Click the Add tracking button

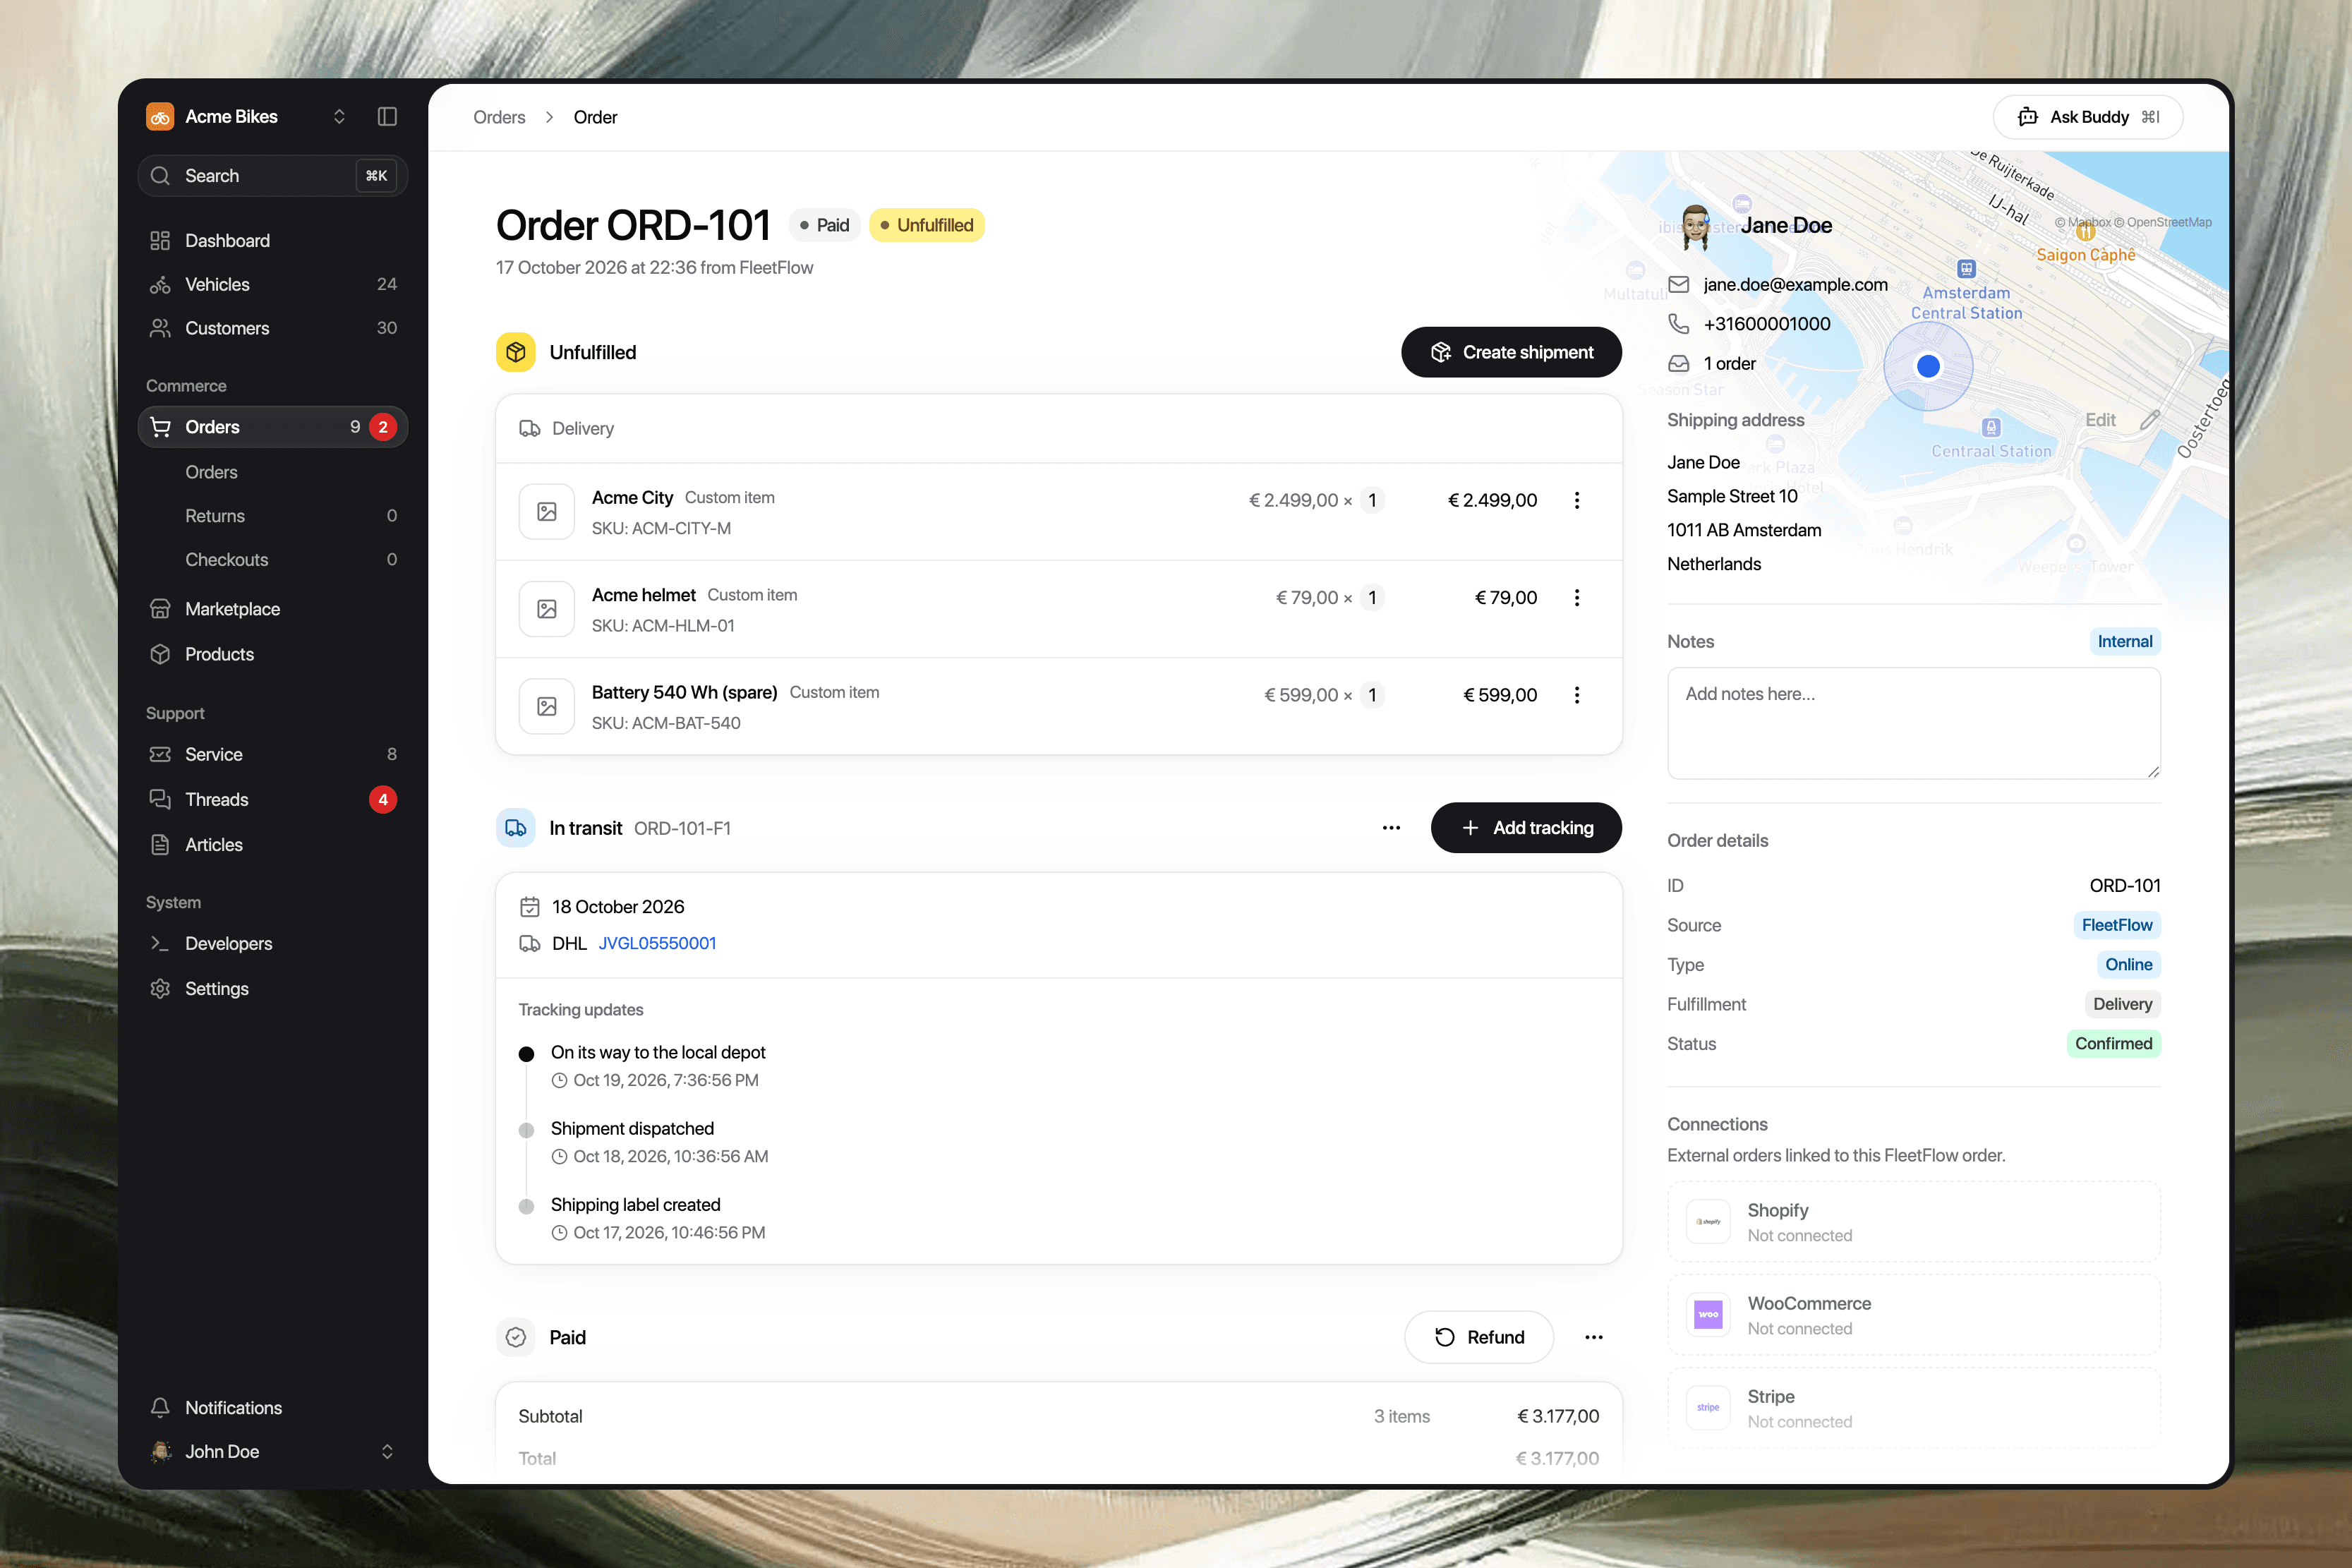pyautogui.click(x=1526, y=828)
